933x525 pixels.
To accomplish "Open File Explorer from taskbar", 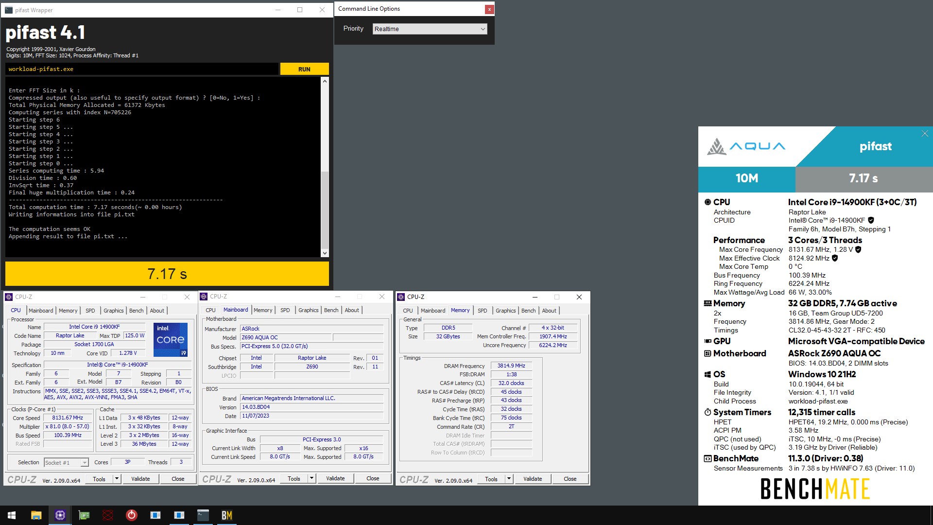I will point(36,515).
